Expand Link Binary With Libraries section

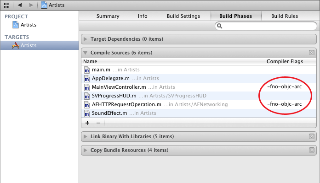[86, 136]
